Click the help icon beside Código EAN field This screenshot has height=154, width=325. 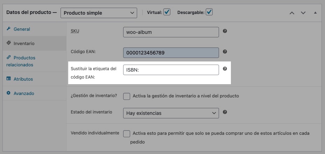[x=225, y=52]
